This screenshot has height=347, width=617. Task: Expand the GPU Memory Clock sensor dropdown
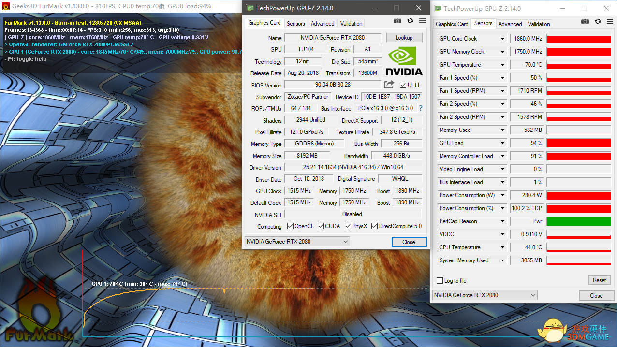pyautogui.click(x=502, y=52)
